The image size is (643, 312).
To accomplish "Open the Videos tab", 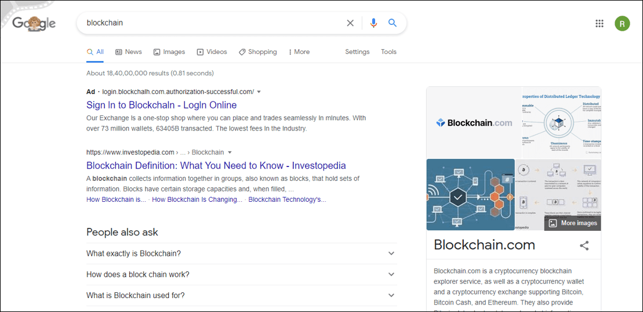I will [x=212, y=52].
